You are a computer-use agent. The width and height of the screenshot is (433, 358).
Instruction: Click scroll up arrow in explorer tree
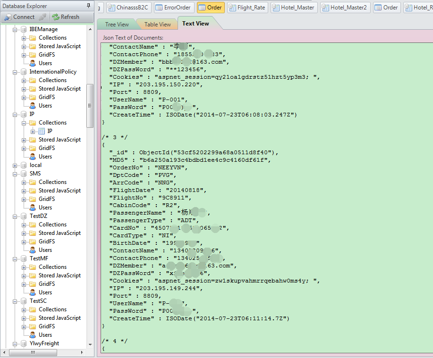coord(90,29)
